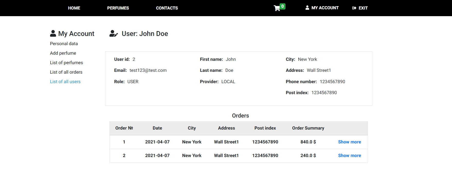Navigate to the CONTACTS page
The width and height of the screenshot is (452, 195).
pyautogui.click(x=167, y=8)
